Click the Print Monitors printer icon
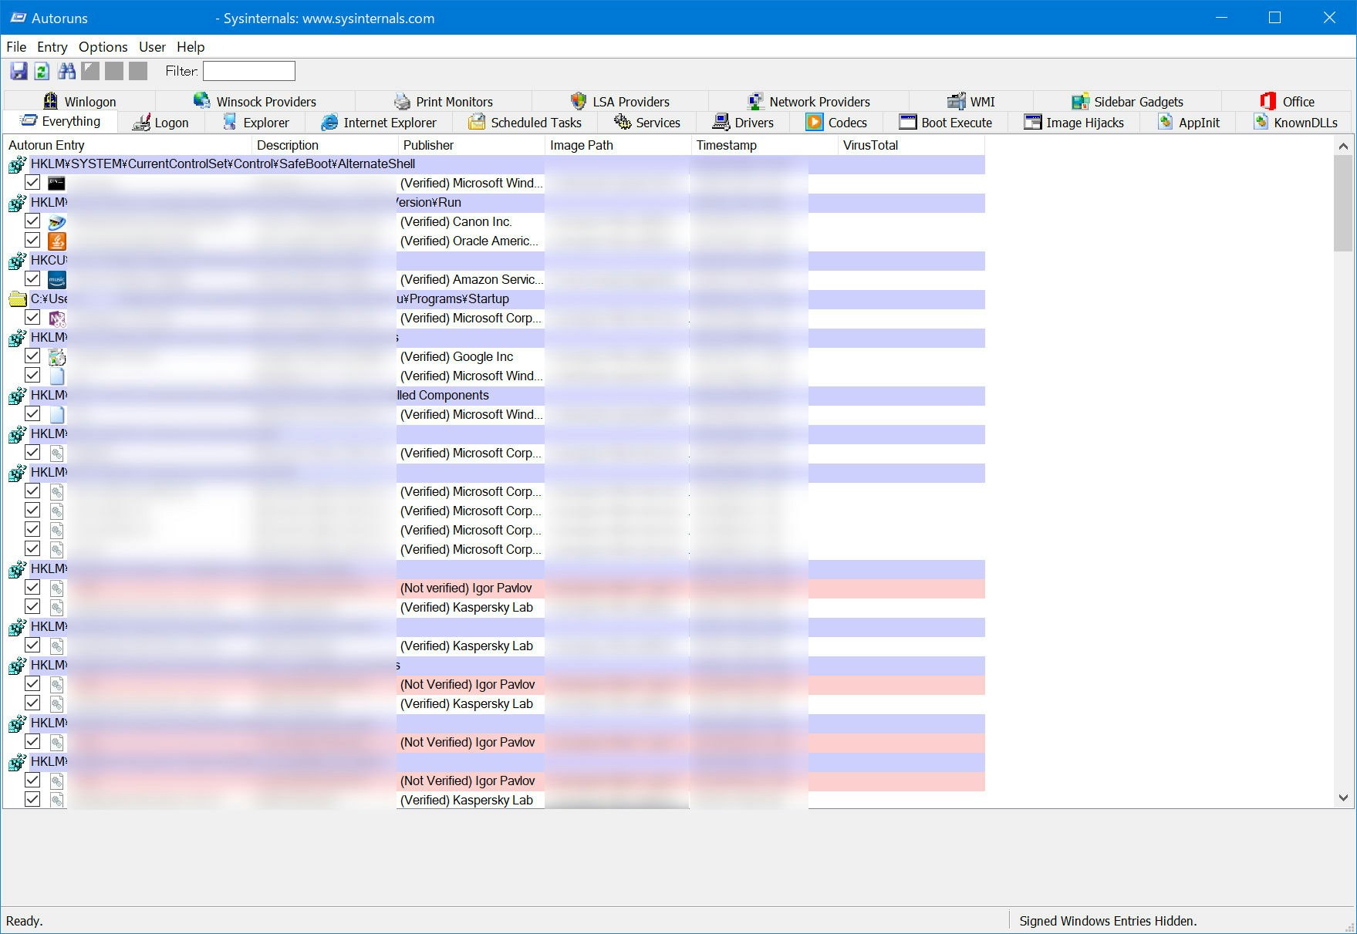This screenshot has height=934, width=1357. tap(402, 101)
